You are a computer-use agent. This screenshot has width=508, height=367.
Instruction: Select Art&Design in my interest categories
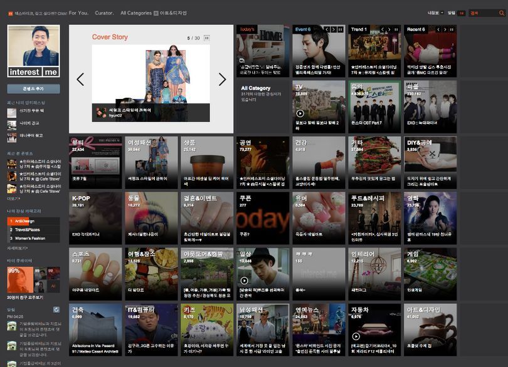[34, 221]
